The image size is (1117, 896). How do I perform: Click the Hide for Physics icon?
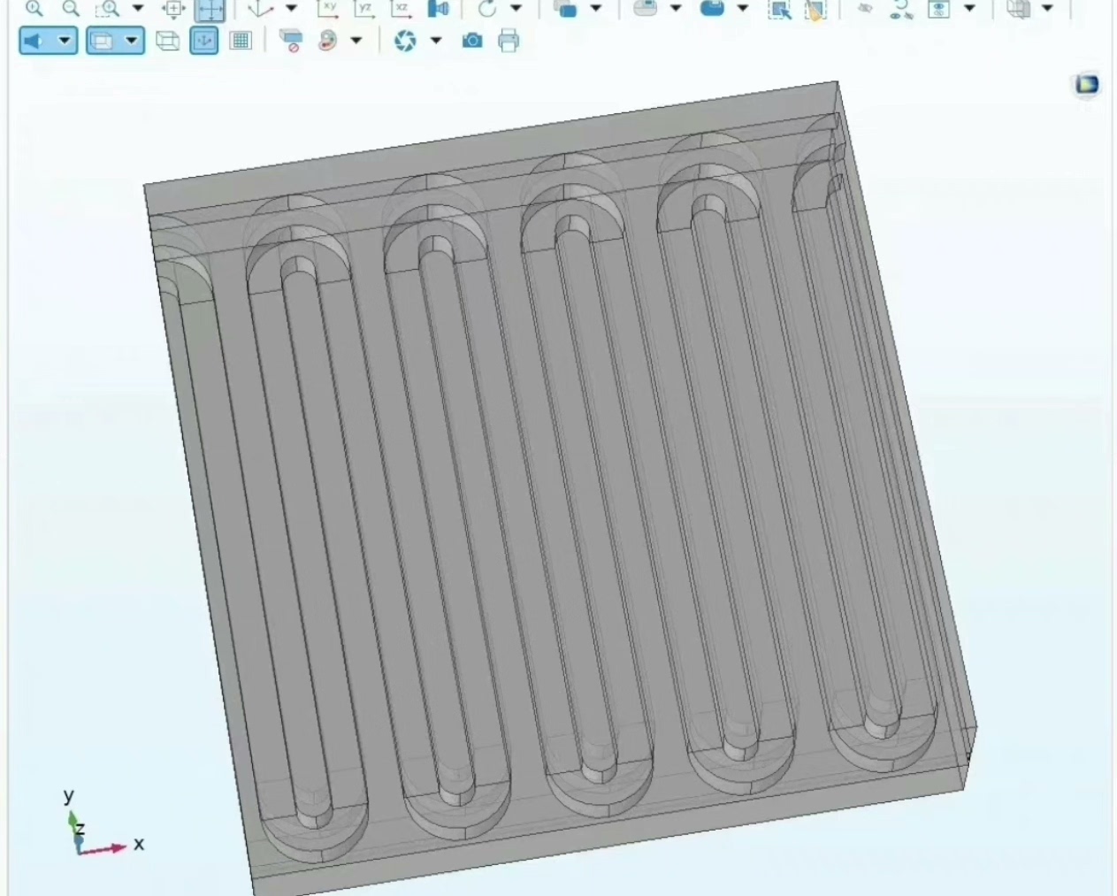(865, 9)
